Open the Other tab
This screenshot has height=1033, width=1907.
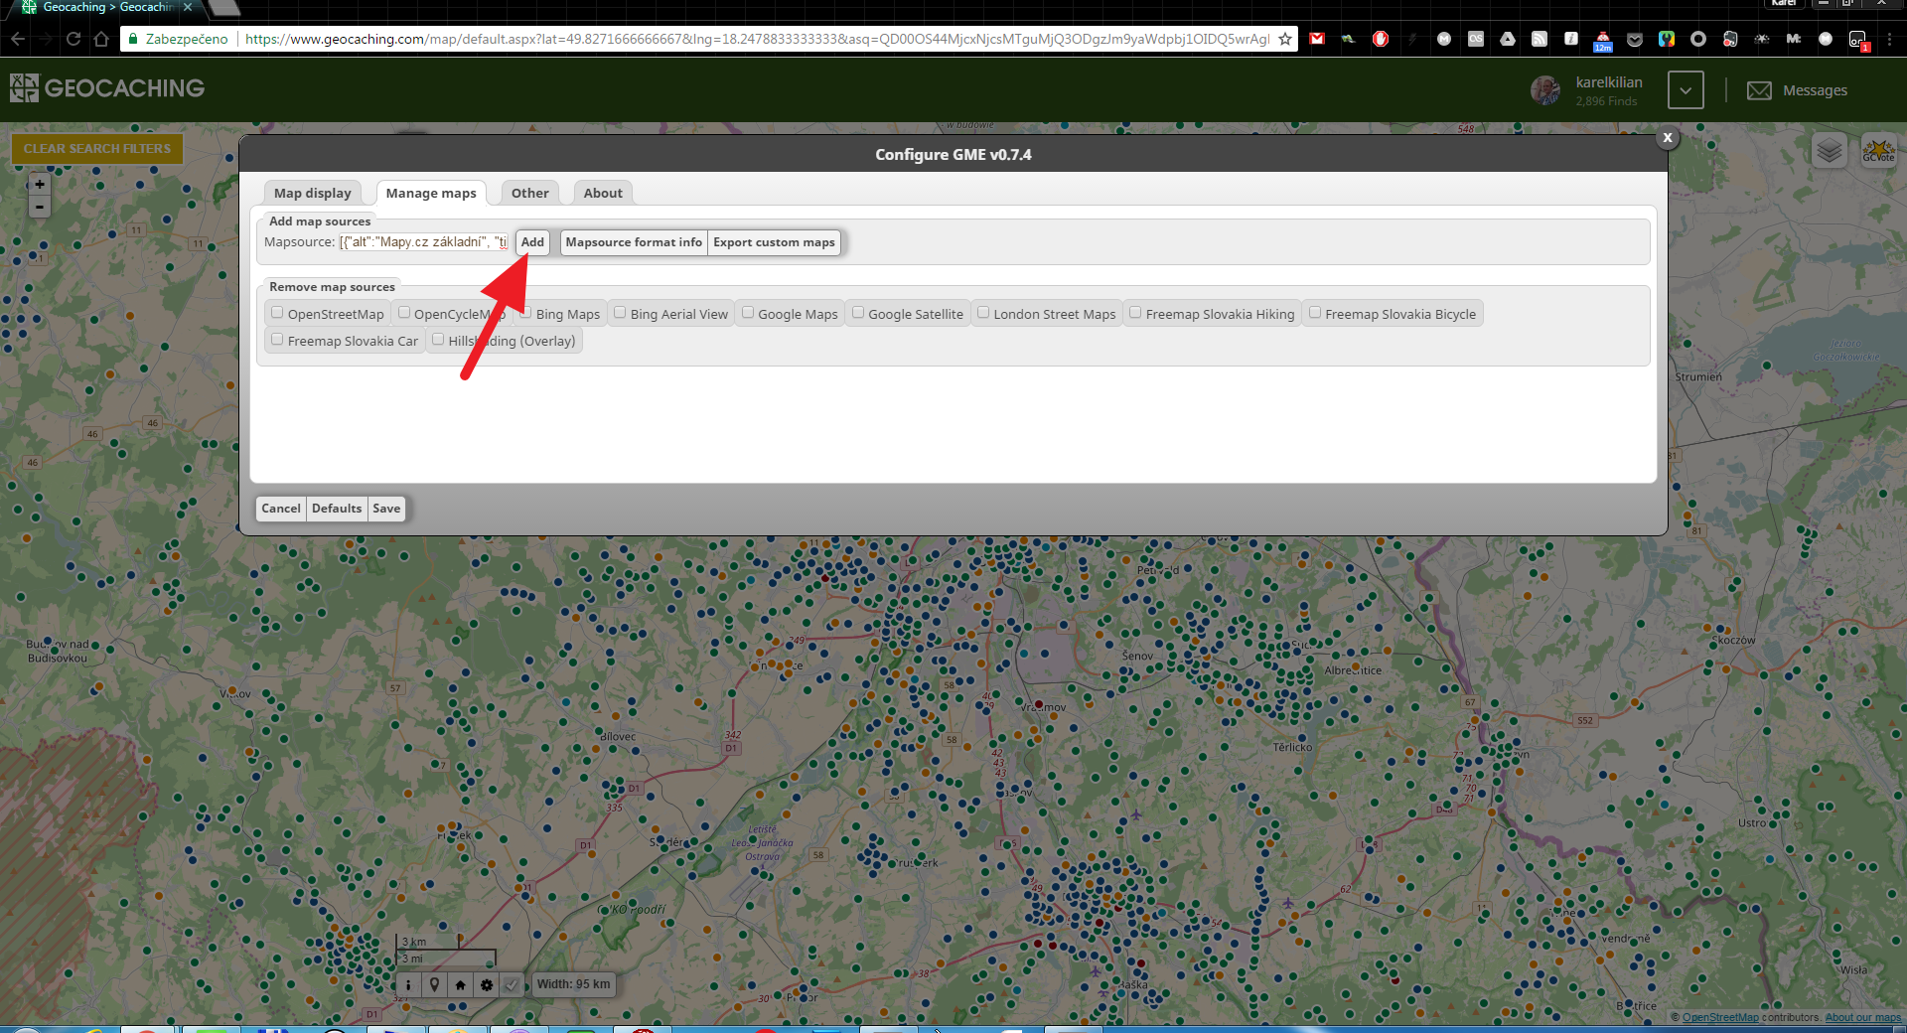click(x=530, y=193)
